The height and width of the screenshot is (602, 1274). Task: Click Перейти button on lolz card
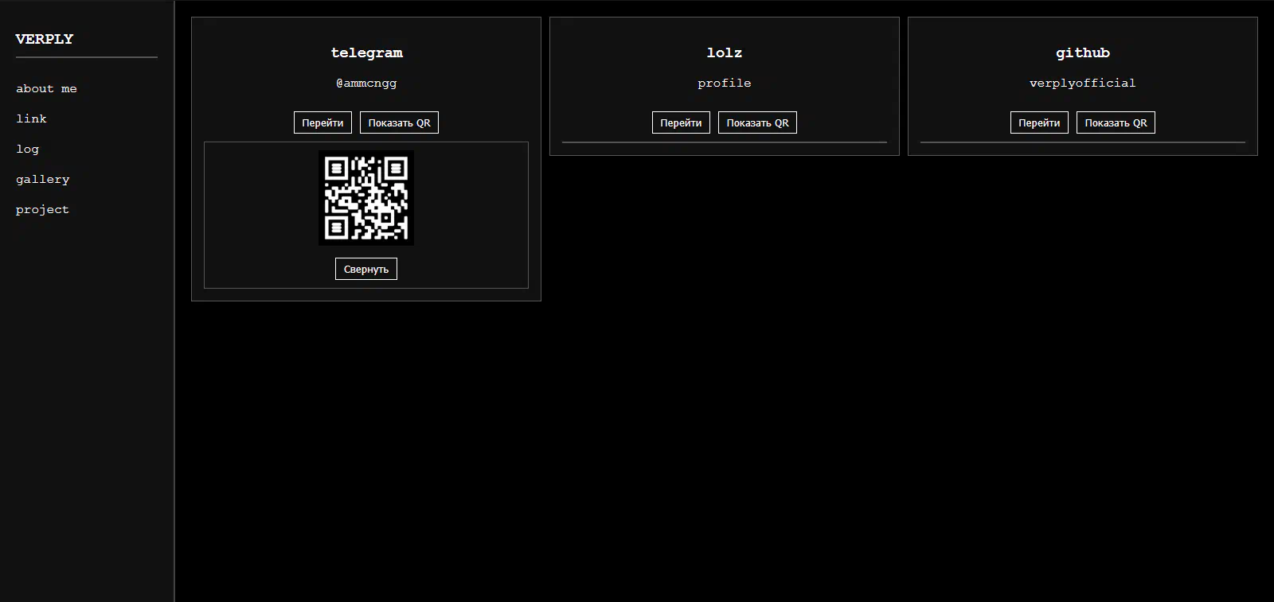681,122
